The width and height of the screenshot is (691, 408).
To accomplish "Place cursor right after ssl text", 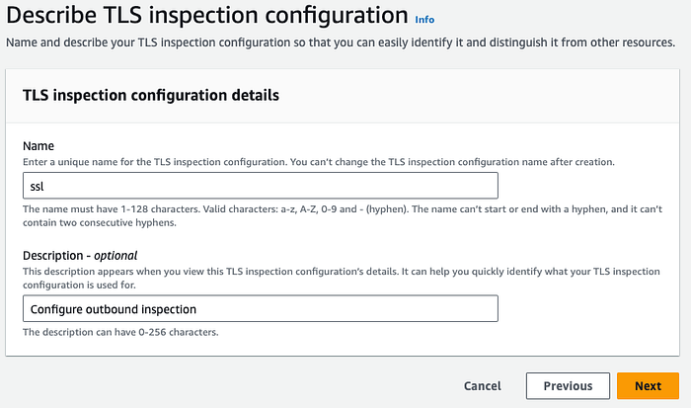I will (47, 186).
